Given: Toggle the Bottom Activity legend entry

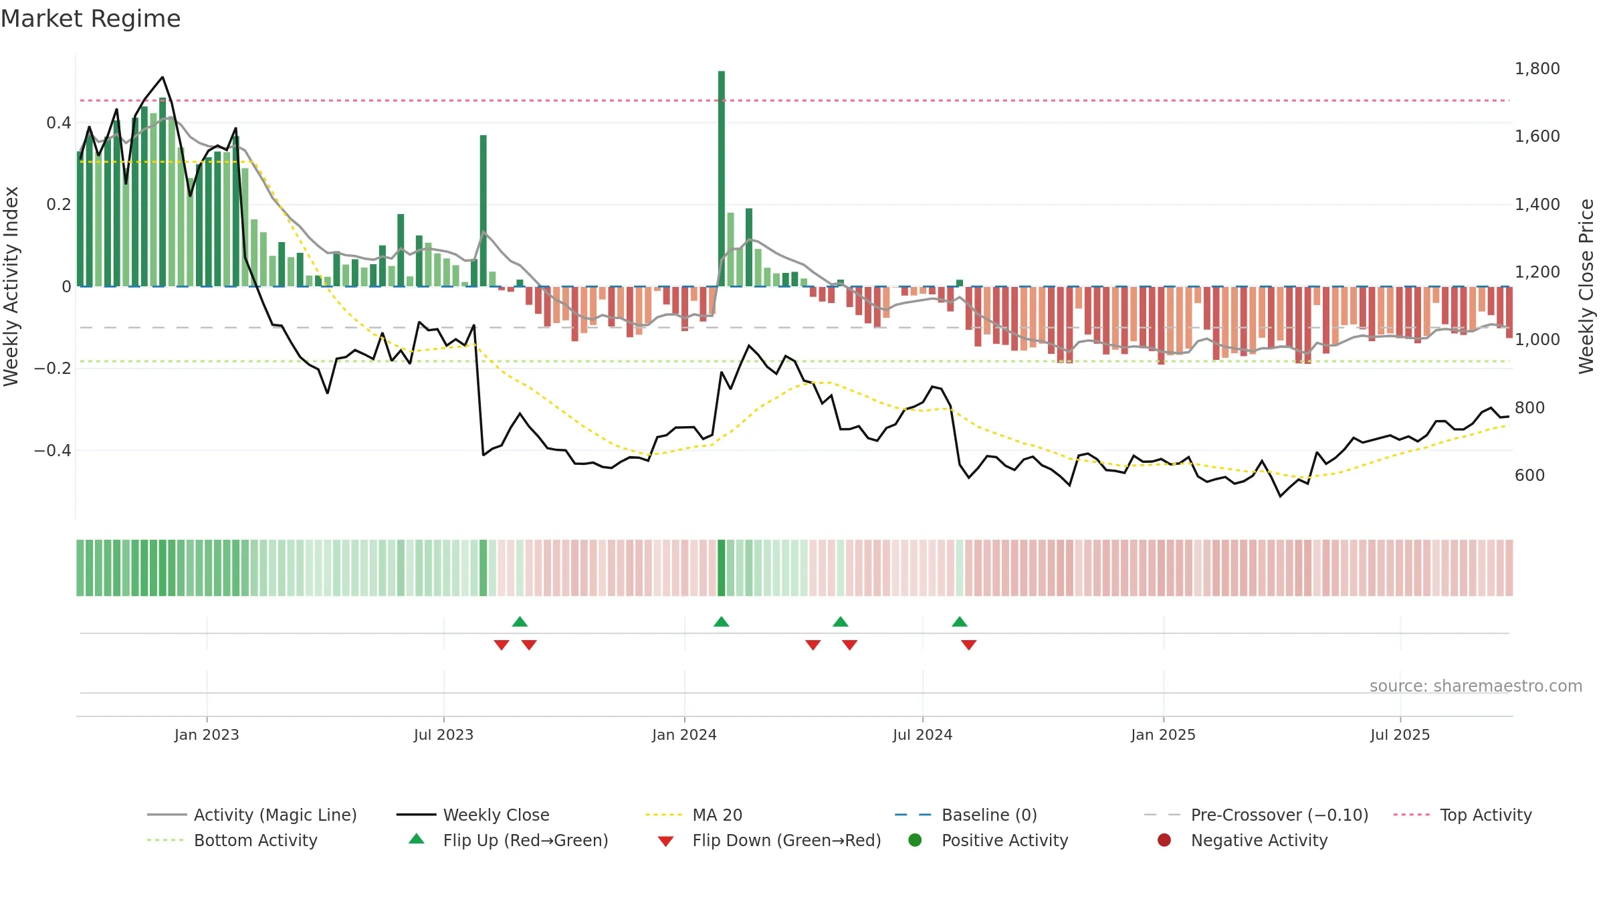Looking at the screenshot, I should (232, 840).
